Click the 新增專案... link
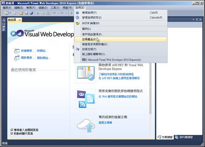This screenshot has width=205, height=147. (28, 51)
